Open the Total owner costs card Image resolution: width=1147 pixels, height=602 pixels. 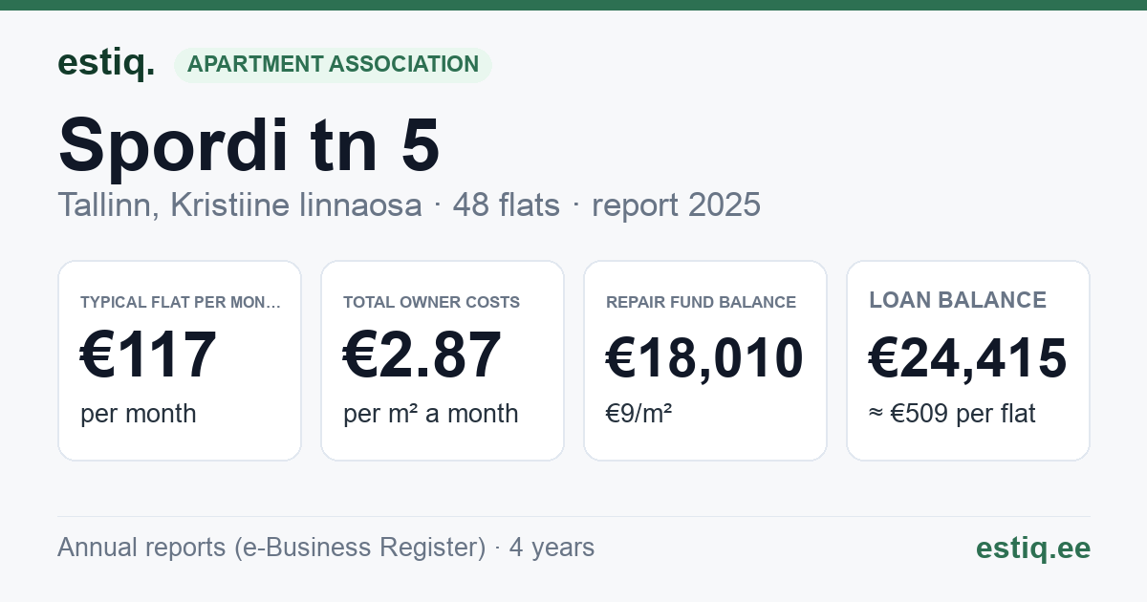[x=443, y=360]
